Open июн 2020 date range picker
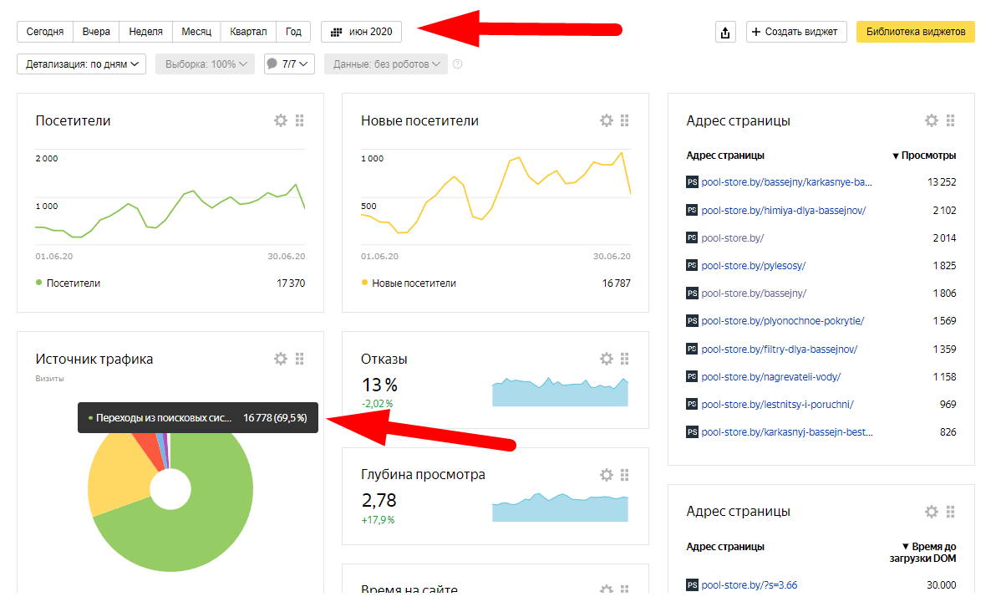The width and height of the screenshot is (1001, 597). tap(361, 32)
